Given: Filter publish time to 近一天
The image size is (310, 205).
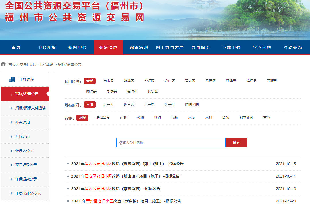Looking at the screenshot, I should pos(109,105).
